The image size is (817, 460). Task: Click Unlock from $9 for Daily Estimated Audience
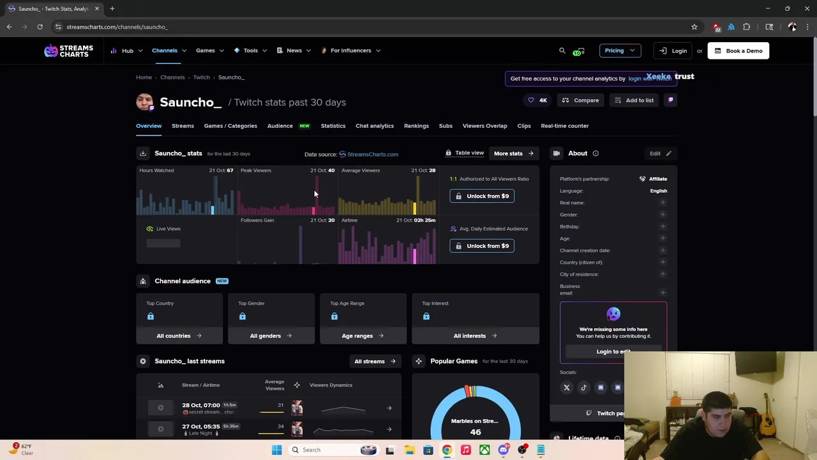pos(482,246)
